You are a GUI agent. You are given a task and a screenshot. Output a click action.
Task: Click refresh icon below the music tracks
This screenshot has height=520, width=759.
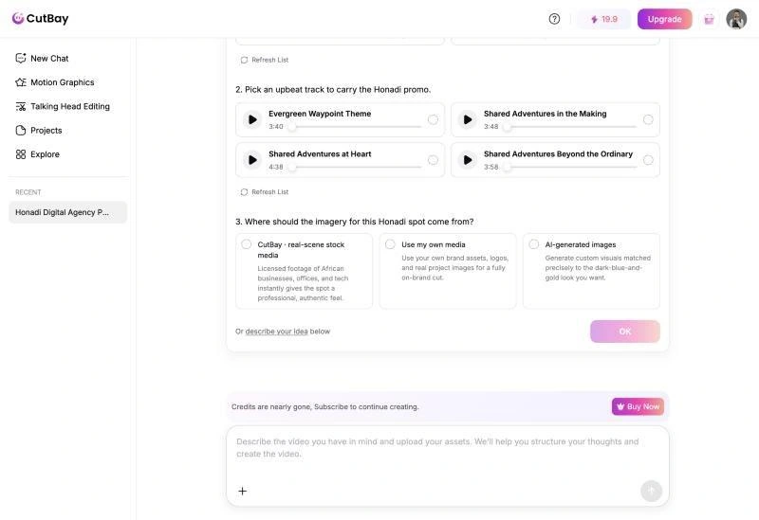[x=244, y=192]
